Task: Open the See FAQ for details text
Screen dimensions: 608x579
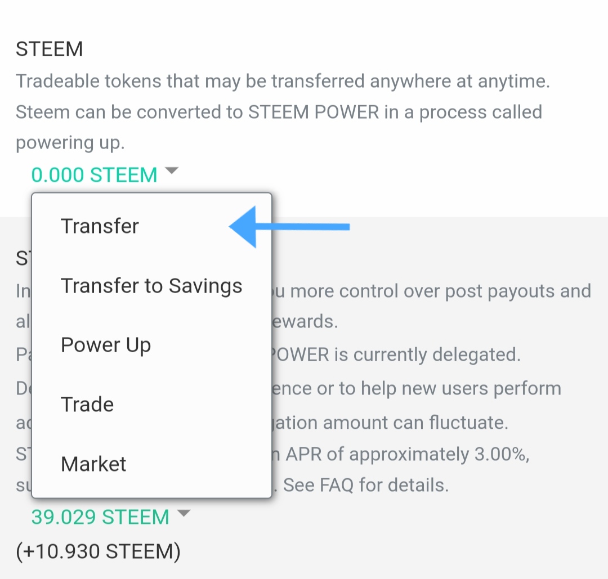Action: (366, 484)
